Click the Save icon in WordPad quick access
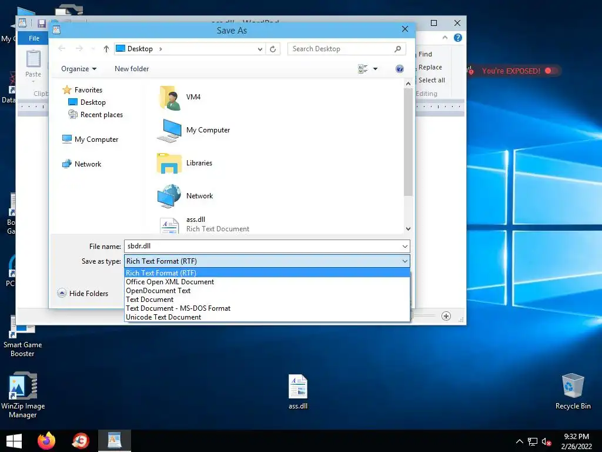The image size is (602, 452). 42,24
